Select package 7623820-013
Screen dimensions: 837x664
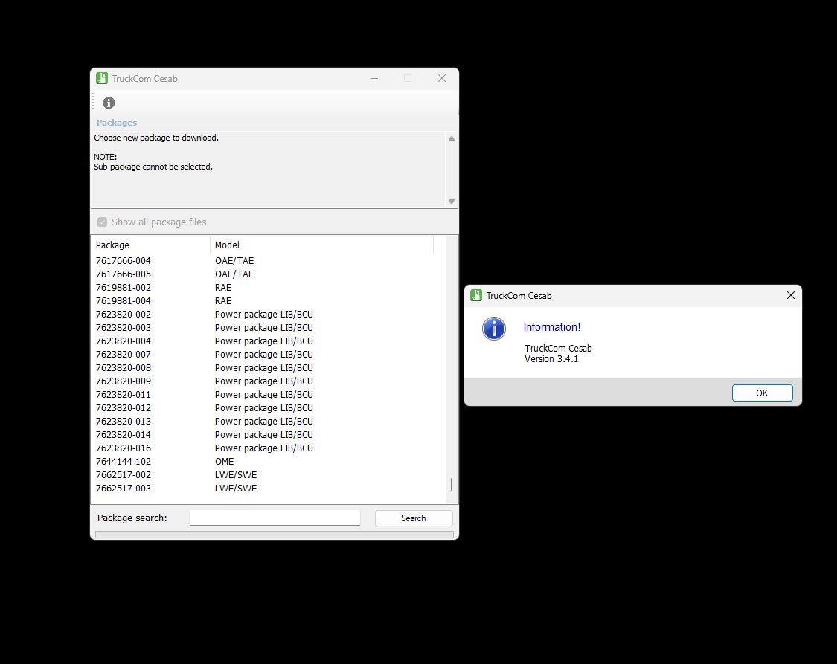(124, 421)
